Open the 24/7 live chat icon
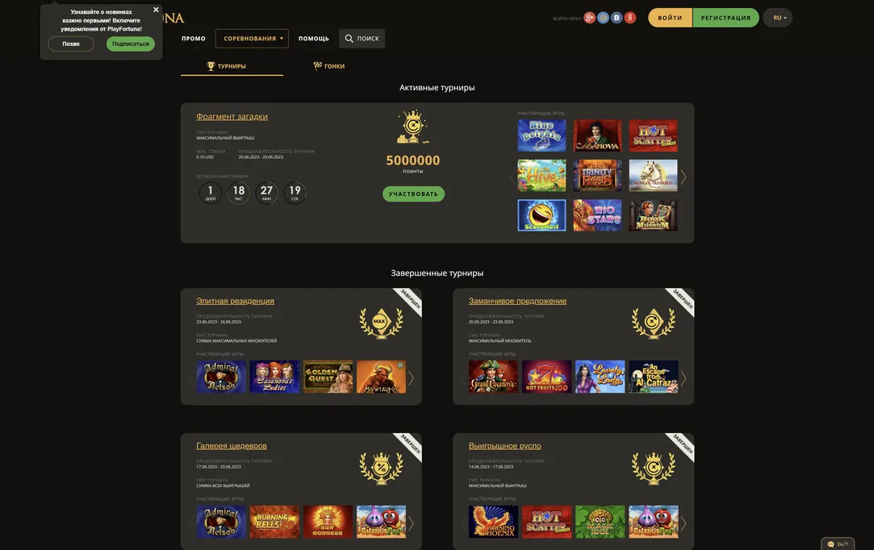Screen dimensions: 874x550 click(837, 544)
